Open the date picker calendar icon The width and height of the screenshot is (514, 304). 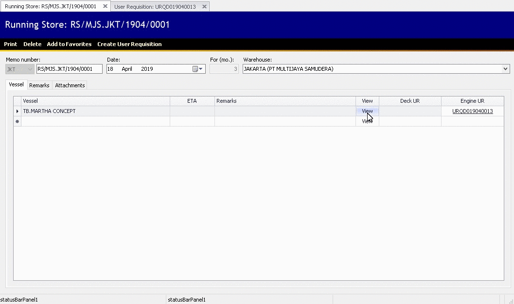pyautogui.click(x=195, y=69)
